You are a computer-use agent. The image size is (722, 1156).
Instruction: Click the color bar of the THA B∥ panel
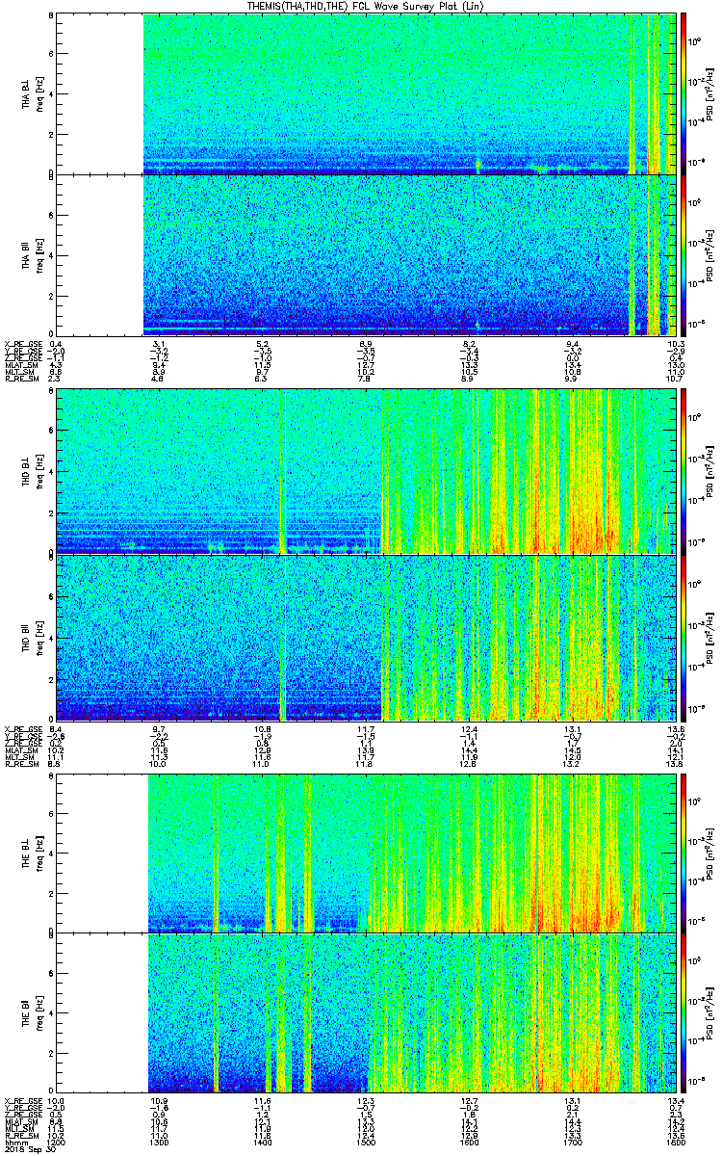click(x=683, y=255)
